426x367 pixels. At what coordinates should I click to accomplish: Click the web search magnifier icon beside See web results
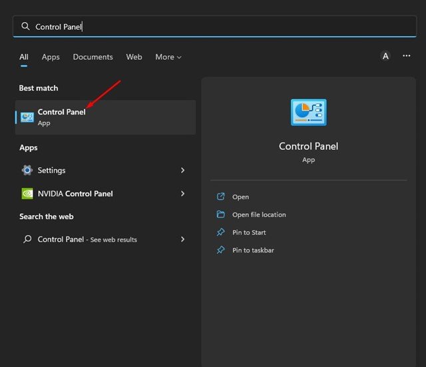coord(27,239)
